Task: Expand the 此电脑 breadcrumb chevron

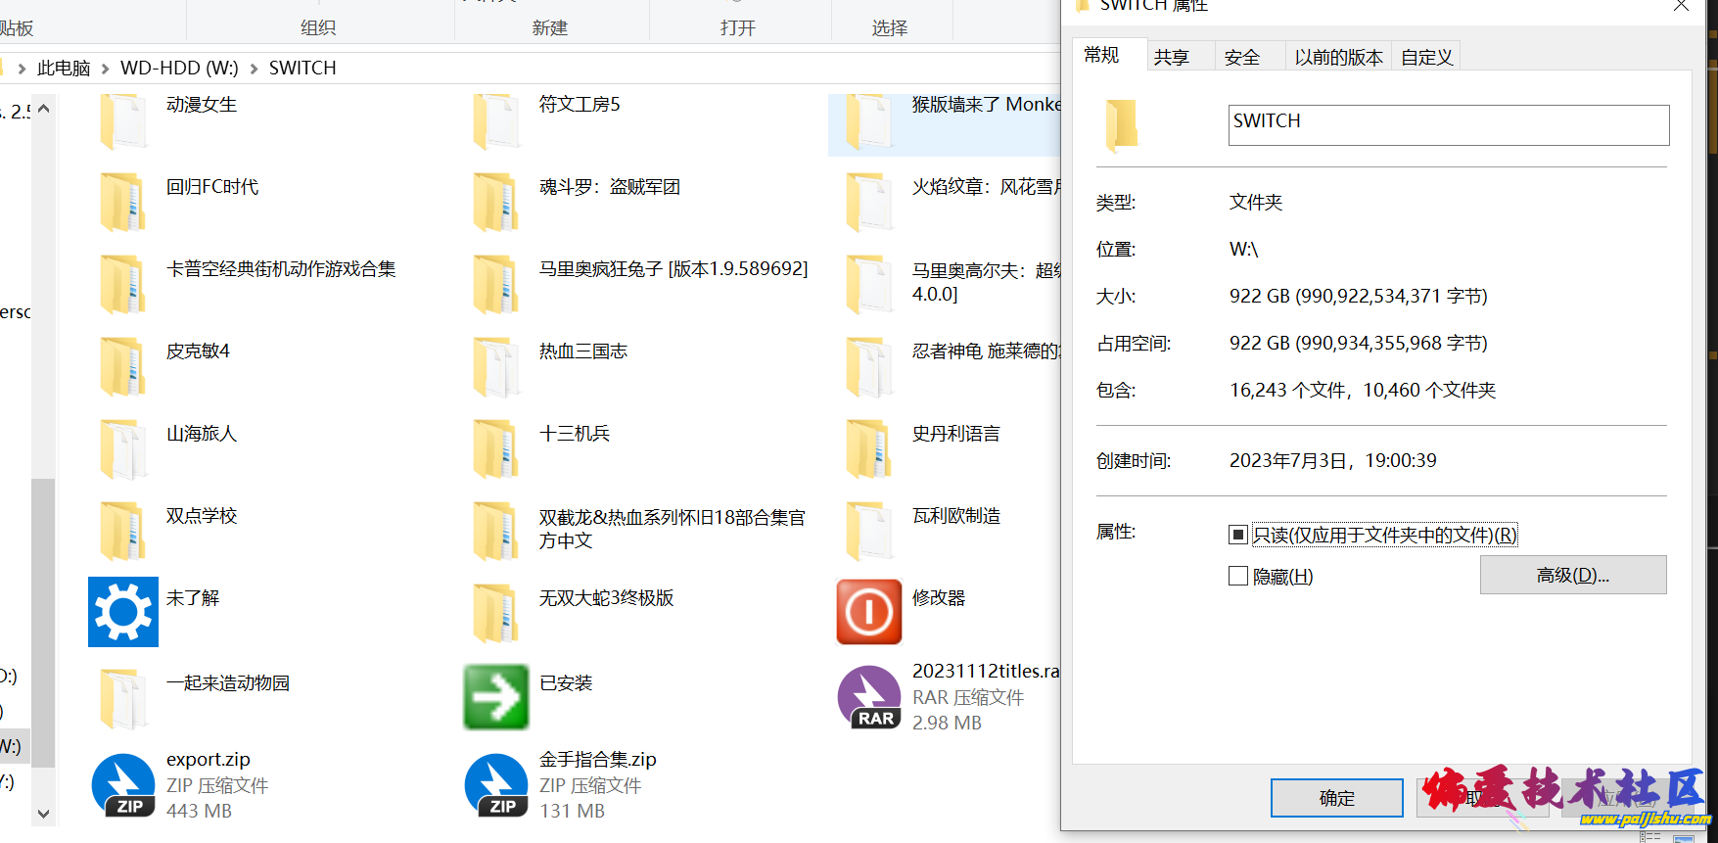Action: (105, 69)
